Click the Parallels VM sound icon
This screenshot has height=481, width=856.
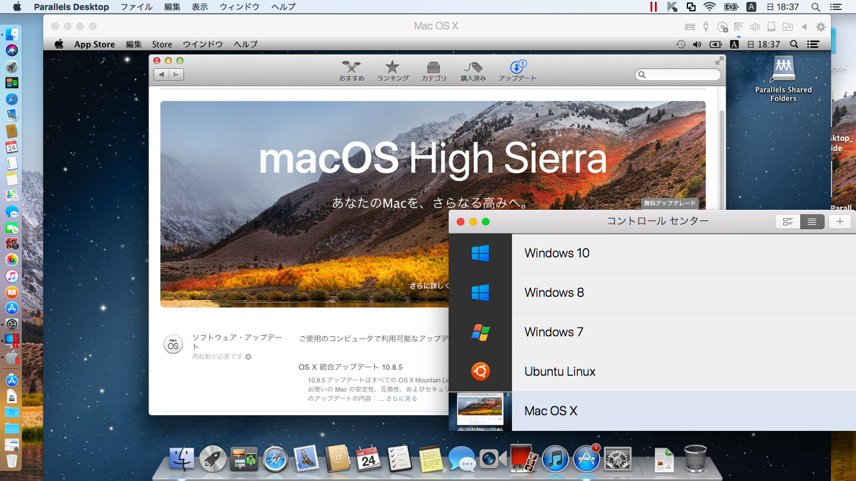(x=755, y=27)
